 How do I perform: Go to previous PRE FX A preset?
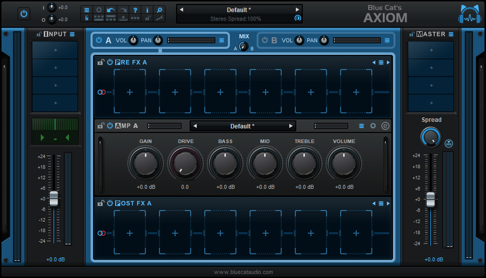(x=374, y=62)
